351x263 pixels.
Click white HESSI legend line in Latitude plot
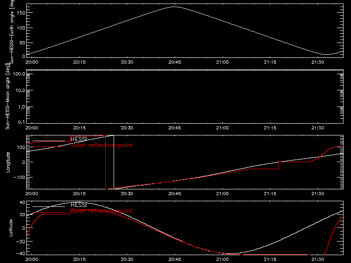pyautogui.click(x=49, y=206)
